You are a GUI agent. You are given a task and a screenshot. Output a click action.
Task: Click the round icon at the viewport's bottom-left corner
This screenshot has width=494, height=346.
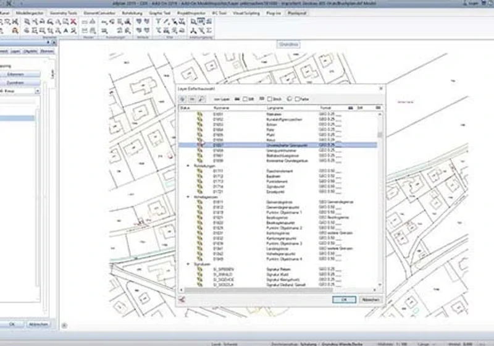(64, 326)
